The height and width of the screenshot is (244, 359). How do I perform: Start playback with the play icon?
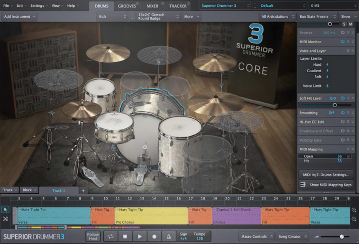pos(141,236)
